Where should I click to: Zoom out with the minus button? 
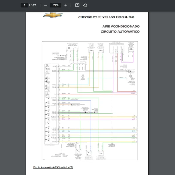pyautogui.click(x=45, y=5)
